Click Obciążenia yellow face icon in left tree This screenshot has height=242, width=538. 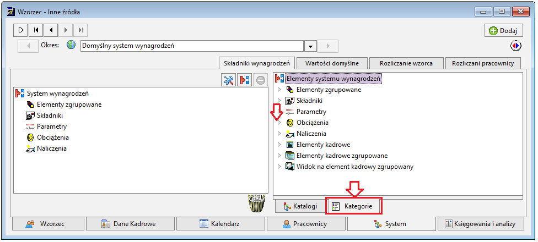point(30,137)
